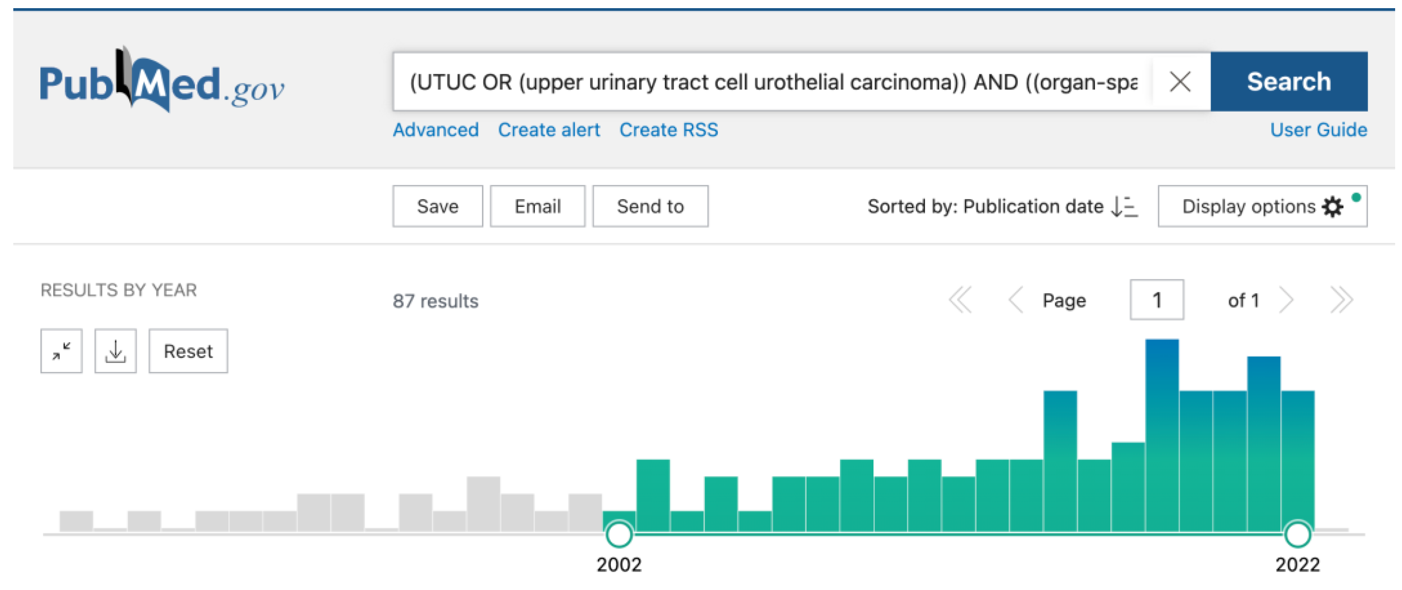Jump to the last results page
This screenshot has height=590, width=1402.
click(x=1341, y=300)
